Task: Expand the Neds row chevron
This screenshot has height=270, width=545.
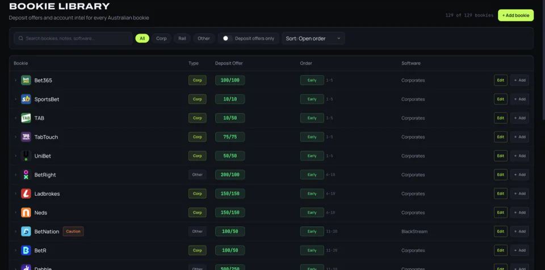Action: 16,212
